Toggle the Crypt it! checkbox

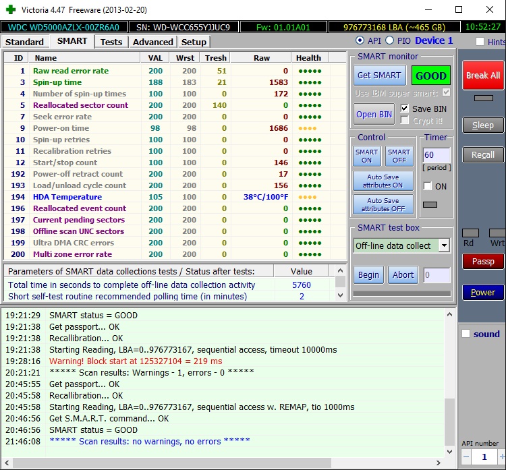click(404, 120)
